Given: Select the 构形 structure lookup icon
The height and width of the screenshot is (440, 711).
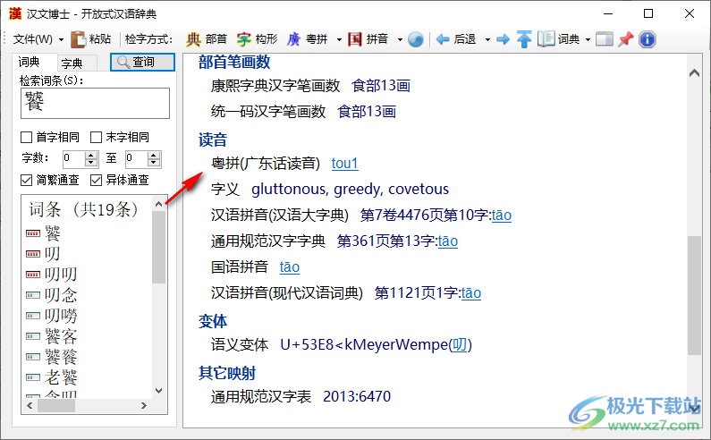Looking at the screenshot, I should click(244, 39).
